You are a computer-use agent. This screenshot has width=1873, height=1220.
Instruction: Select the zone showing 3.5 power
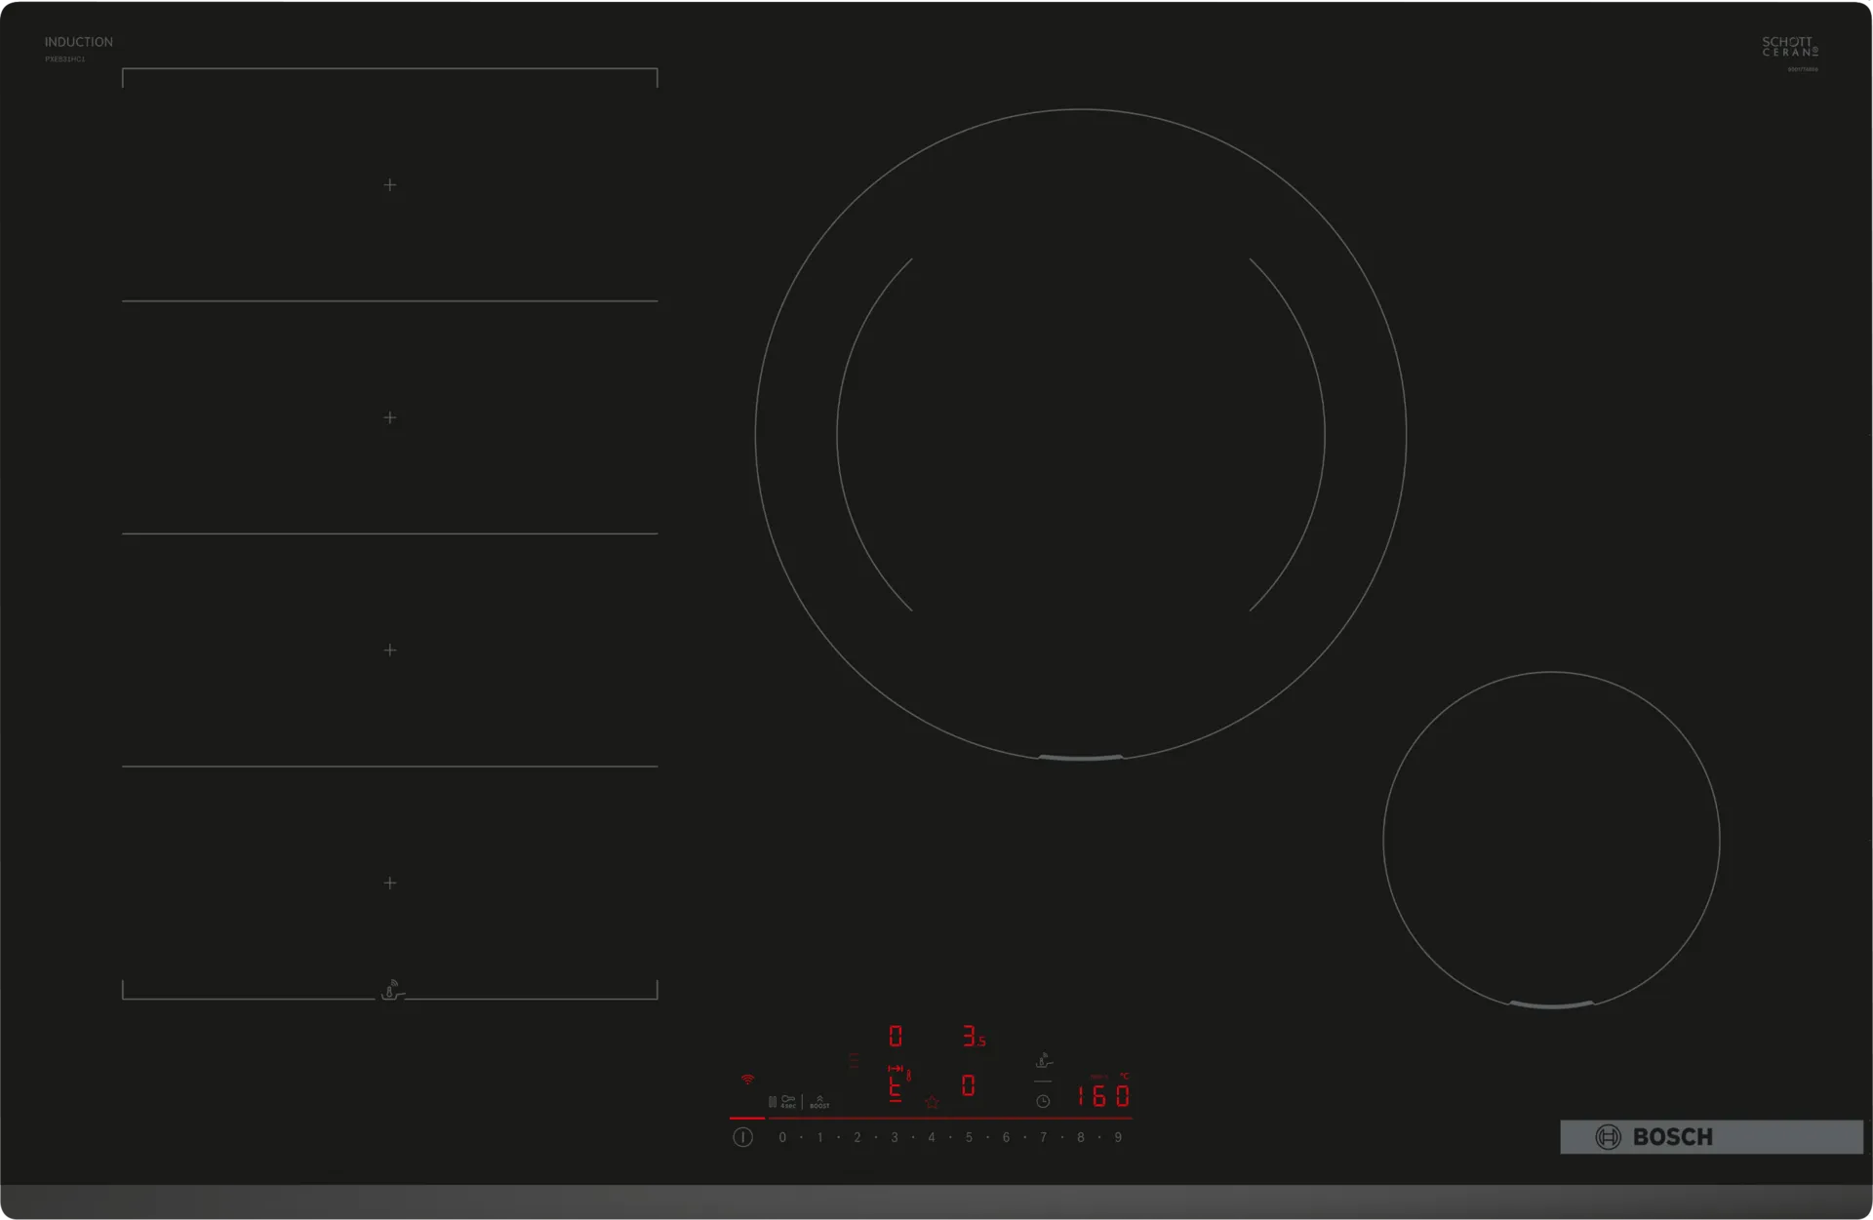coord(973,1036)
